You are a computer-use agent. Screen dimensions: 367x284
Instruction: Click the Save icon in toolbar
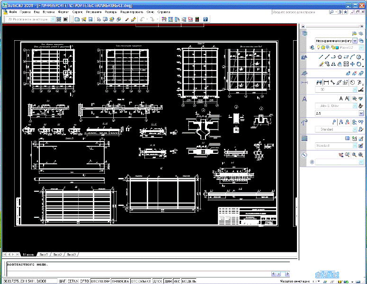[x=90, y=19]
